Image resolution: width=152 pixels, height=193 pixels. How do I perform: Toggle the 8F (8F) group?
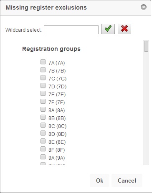coord(43,149)
